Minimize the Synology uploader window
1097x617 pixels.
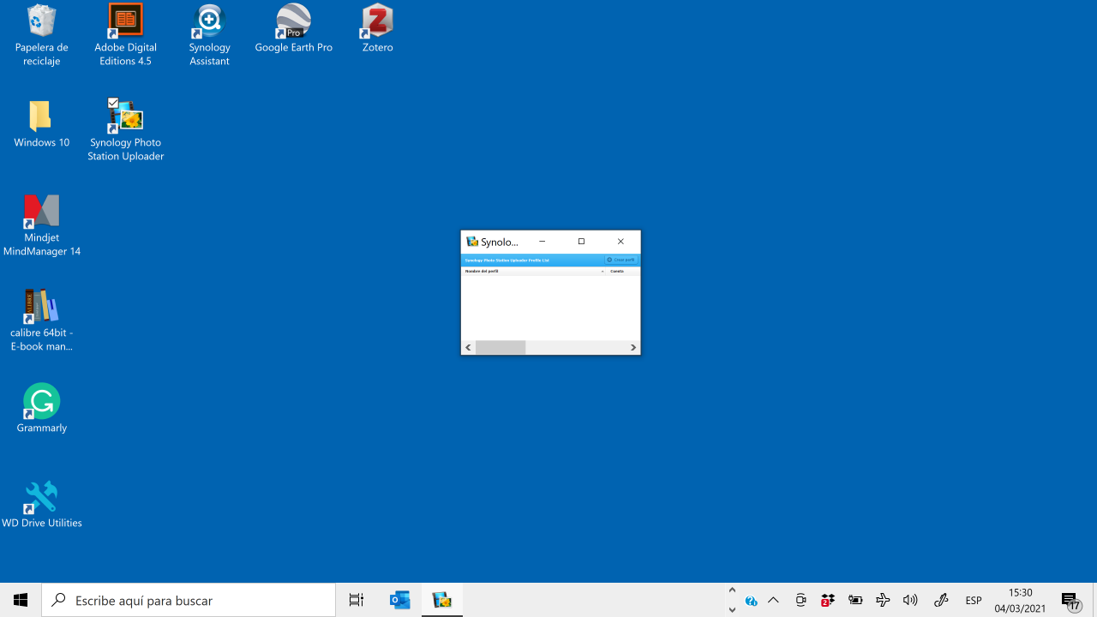point(542,242)
